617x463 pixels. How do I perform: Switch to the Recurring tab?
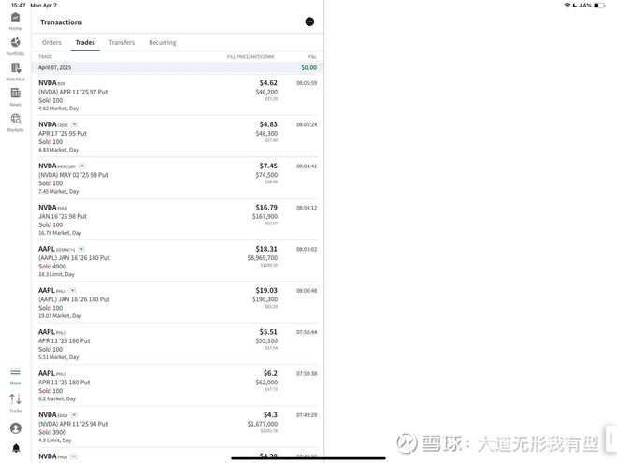(x=163, y=42)
